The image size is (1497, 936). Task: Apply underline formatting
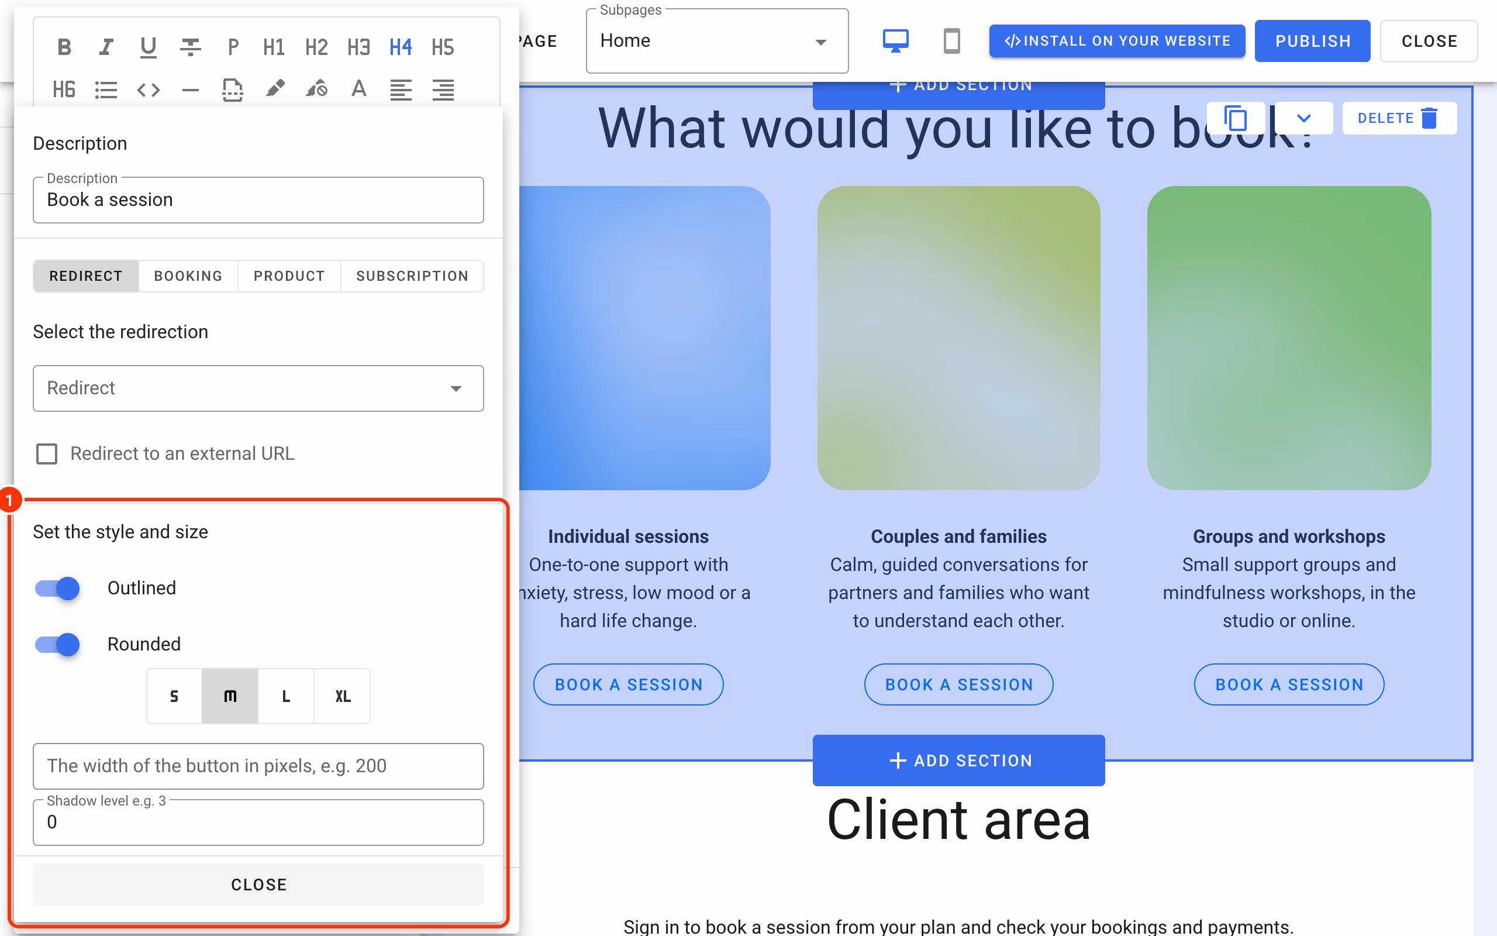148,47
